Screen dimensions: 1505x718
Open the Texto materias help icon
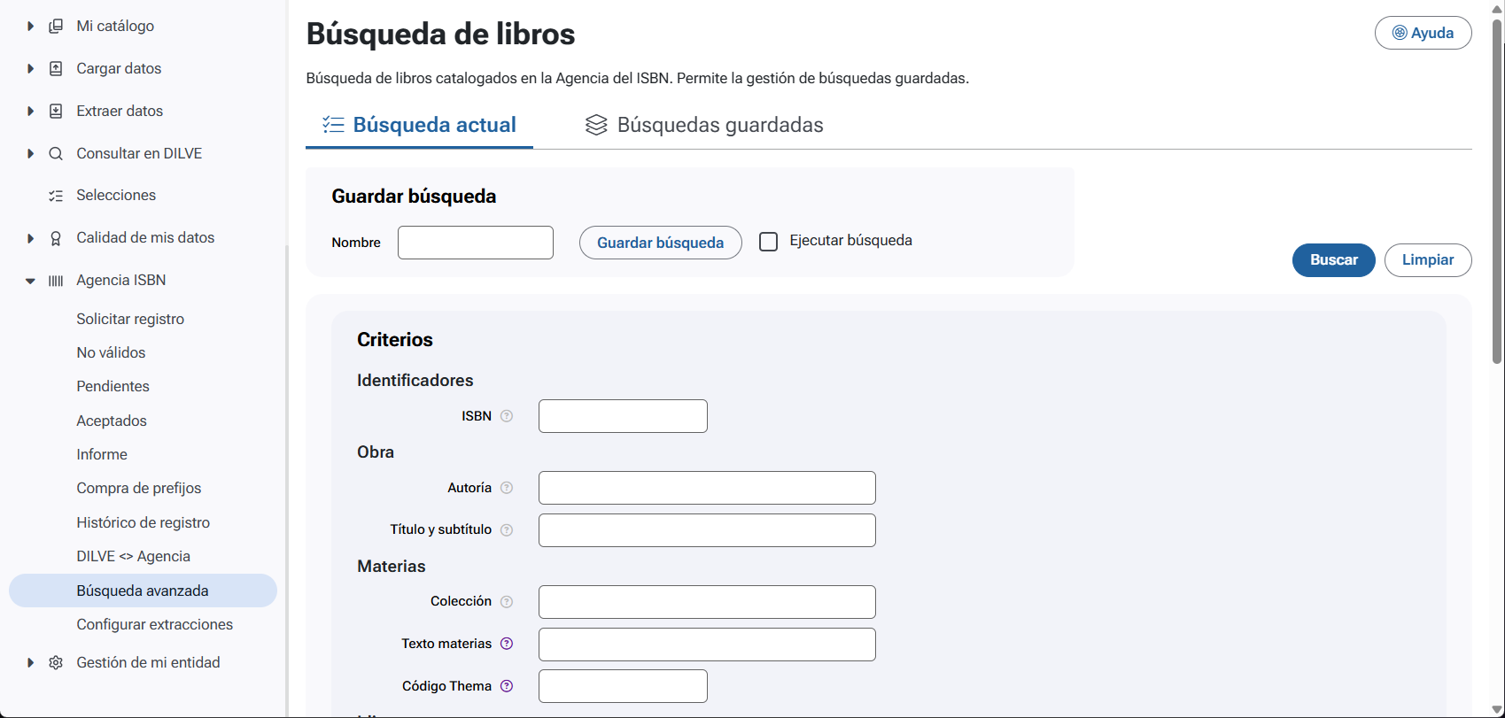[507, 644]
